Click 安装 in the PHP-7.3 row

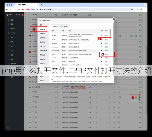point(140,102)
